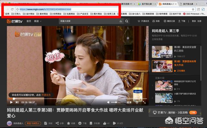Image resolution: width=207 pixels, height=128 pixels.
Task: Bookmark this page with star icon
Action: 193,9
